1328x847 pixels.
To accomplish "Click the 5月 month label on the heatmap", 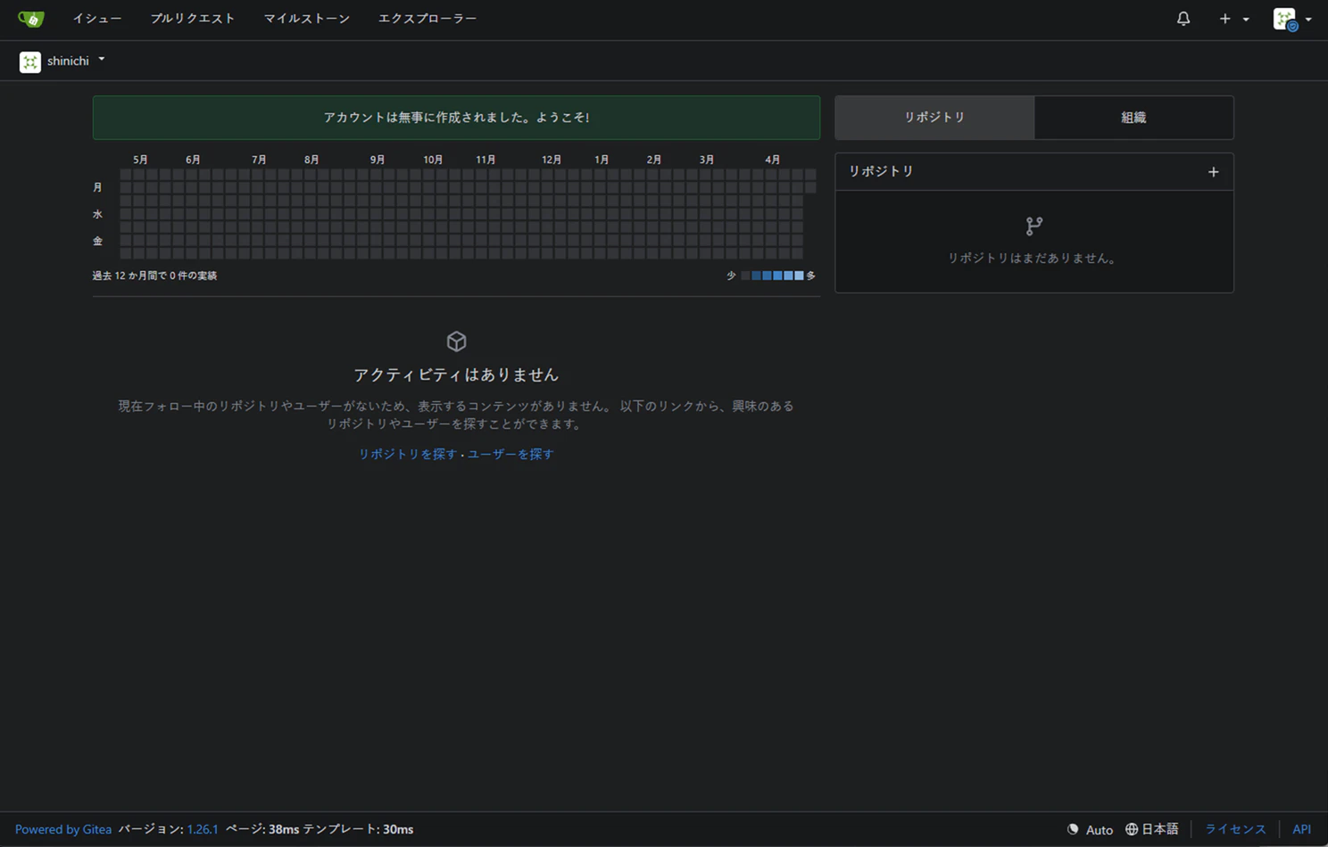I will [140, 160].
